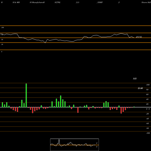Viewport: 151px width, 151px height.
Task: Click the 'SI(TM)' header label
Action: (x=57, y=2)
